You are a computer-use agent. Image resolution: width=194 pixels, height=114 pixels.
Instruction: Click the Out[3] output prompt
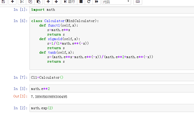(x=20, y=96)
